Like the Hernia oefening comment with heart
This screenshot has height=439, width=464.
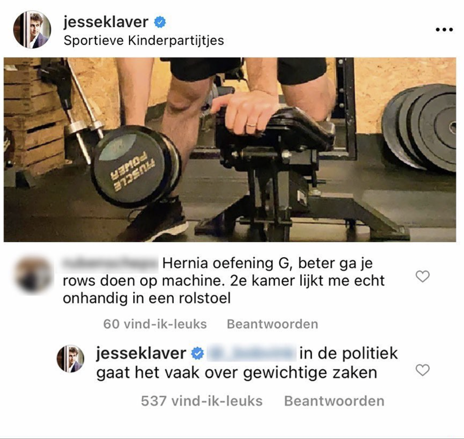[422, 276]
